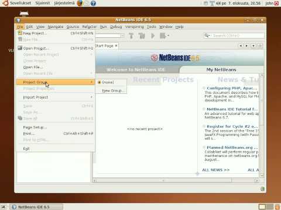The width and height of the screenshot is (281, 210).
Task: Open the project configuration combo box
Action: (109, 36)
